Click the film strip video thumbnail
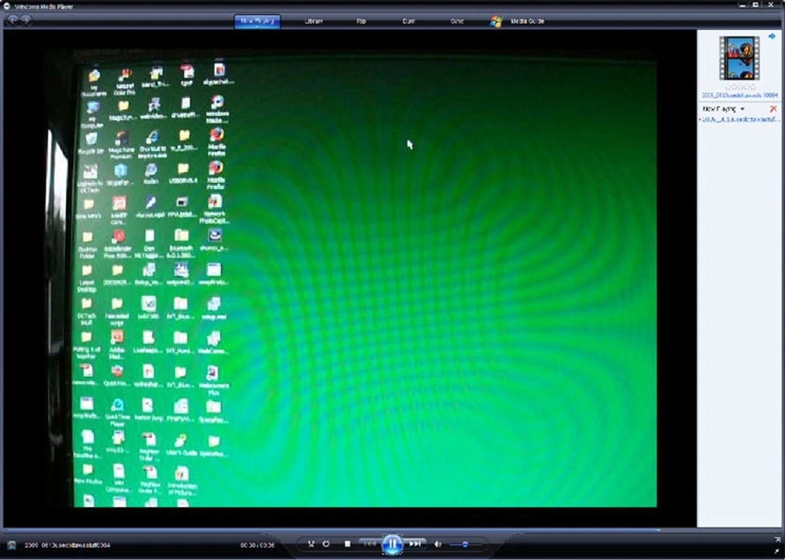 click(739, 58)
